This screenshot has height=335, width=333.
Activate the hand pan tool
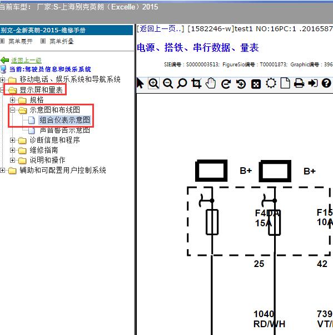tap(211, 83)
